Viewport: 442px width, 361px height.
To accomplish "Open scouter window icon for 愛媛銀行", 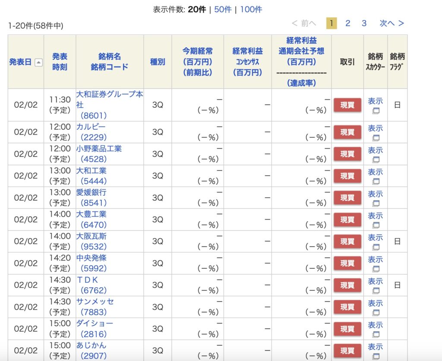I will (376, 203).
